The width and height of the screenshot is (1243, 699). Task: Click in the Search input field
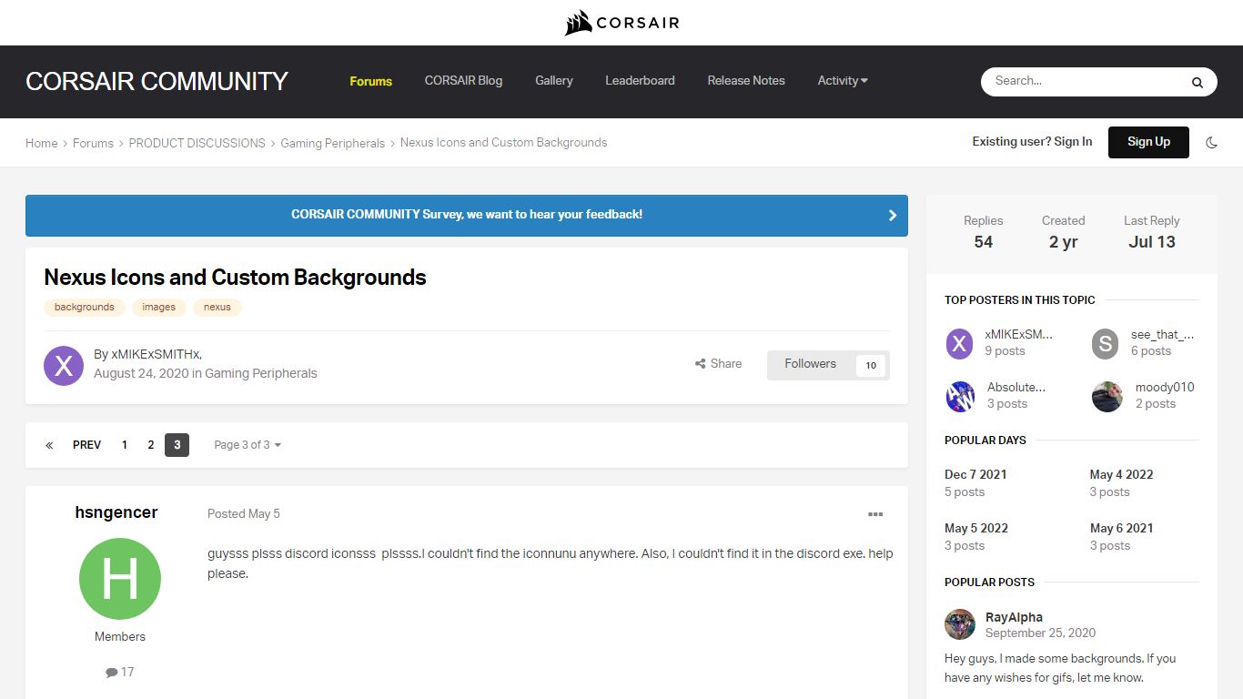(x=1083, y=81)
